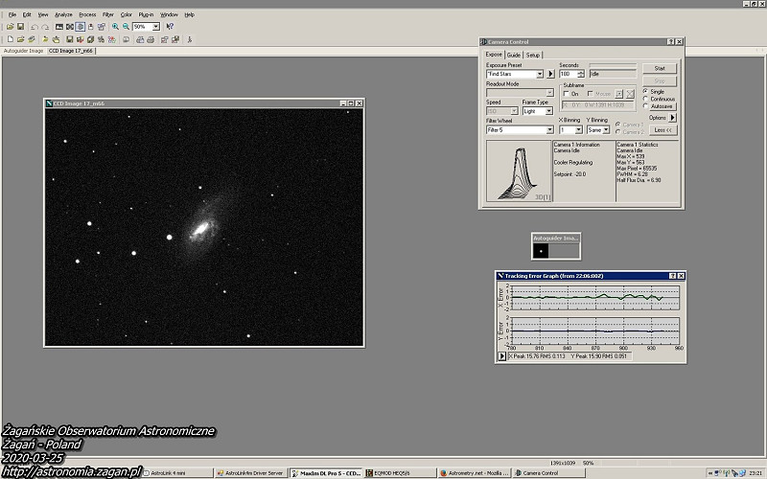Expand the Filter Wheel dropdown
767x479 pixels.
549,129
